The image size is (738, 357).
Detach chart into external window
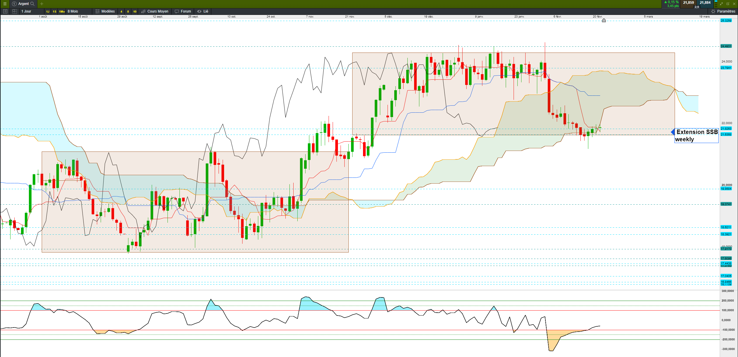pos(728,4)
